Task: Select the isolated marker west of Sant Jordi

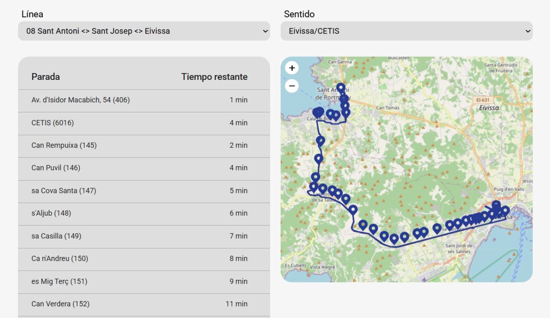Action: coord(437,228)
